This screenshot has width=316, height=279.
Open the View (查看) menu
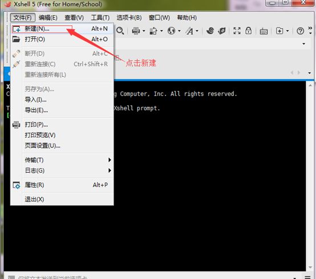pyautogui.click(x=74, y=18)
